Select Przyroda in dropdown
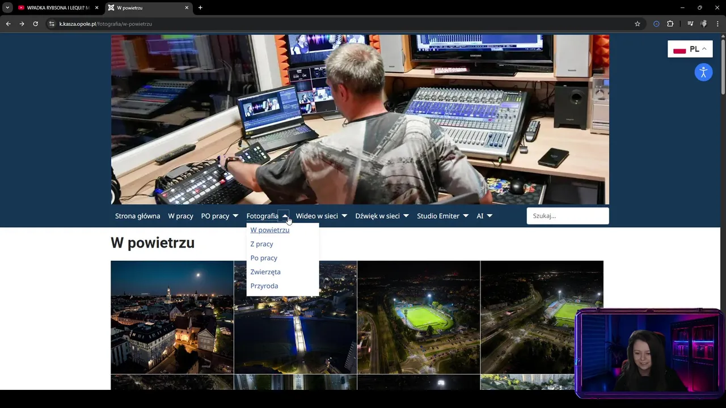 tap(264, 286)
